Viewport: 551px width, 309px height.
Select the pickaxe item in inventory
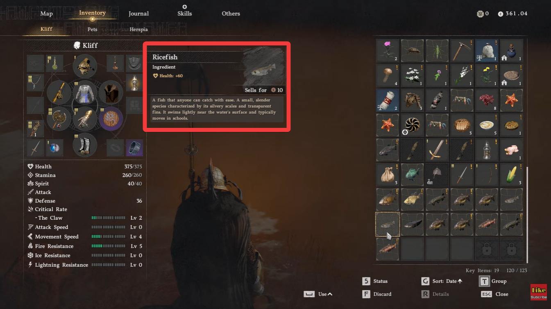[462, 50]
